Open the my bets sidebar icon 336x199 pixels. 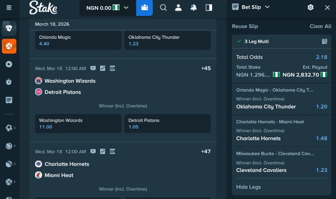9,100
